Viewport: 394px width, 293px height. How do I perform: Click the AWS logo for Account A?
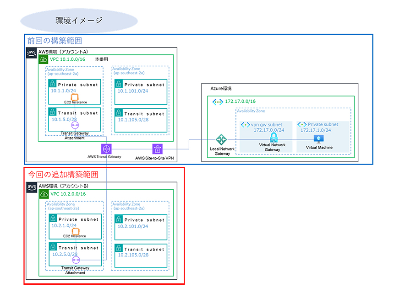pyautogui.click(x=32, y=53)
